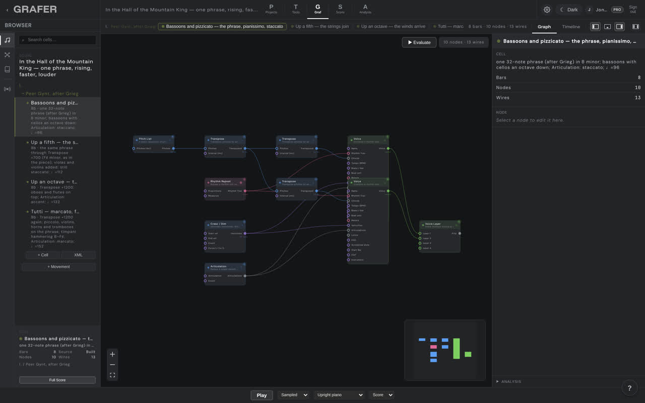Add a new cell with + Cell

43,255
